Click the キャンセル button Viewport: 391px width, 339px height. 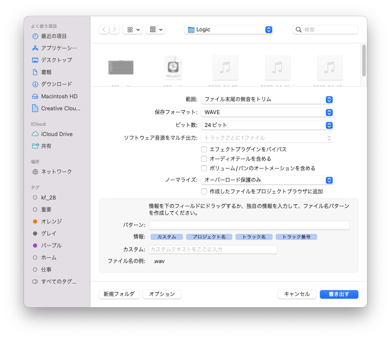(x=297, y=294)
